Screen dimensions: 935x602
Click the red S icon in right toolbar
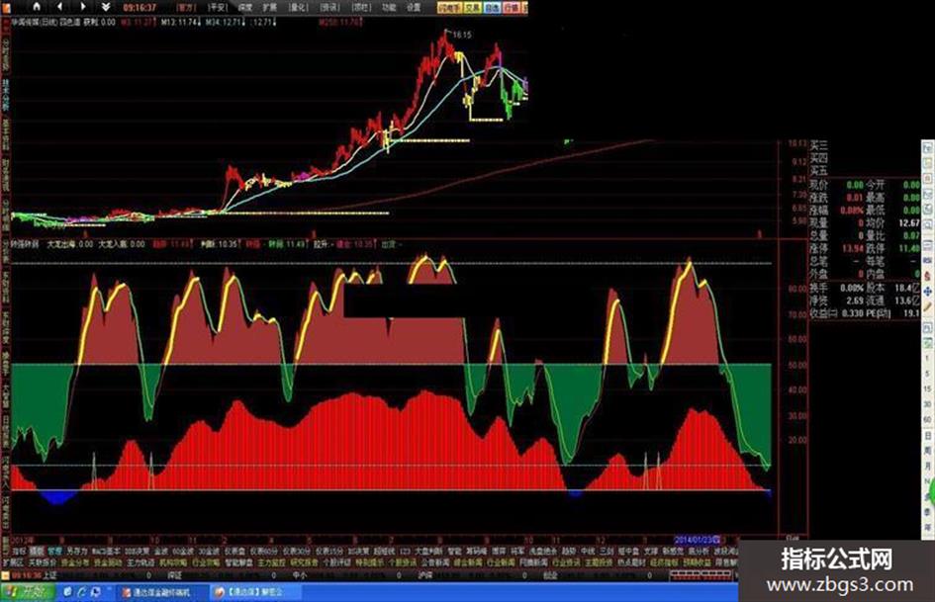pos(927,276)
